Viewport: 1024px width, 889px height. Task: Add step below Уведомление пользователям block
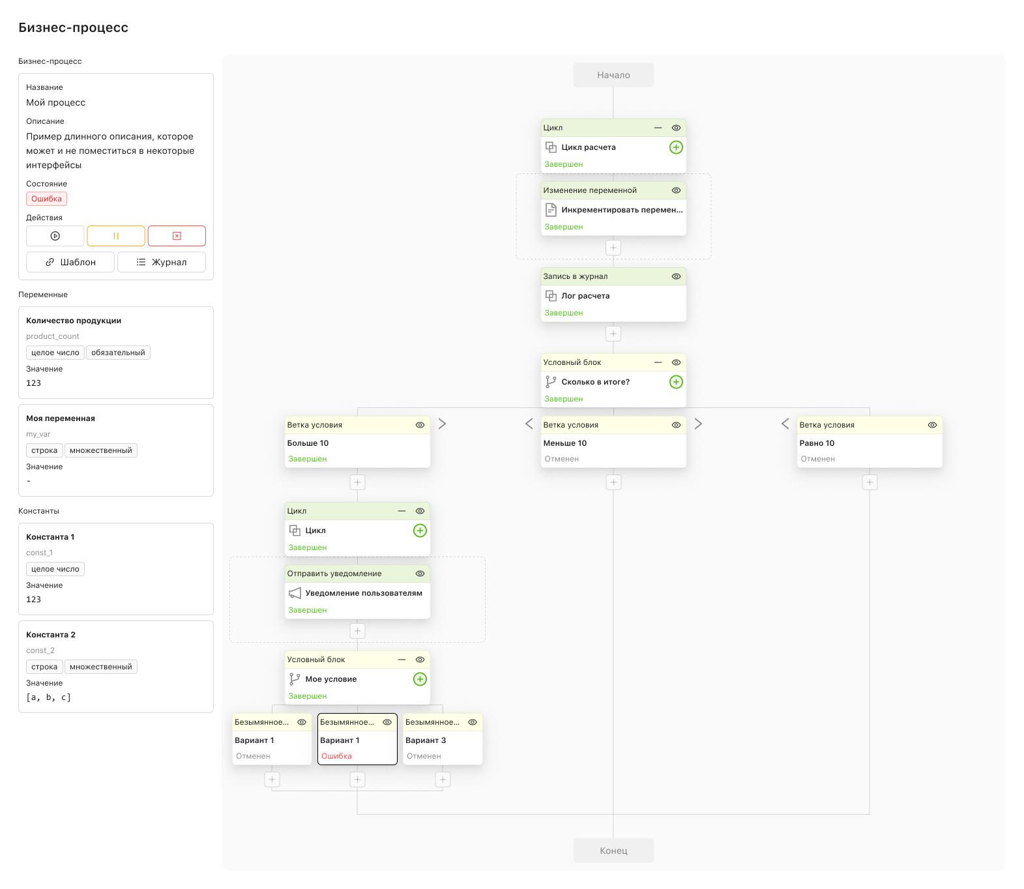tap(357, 631)
